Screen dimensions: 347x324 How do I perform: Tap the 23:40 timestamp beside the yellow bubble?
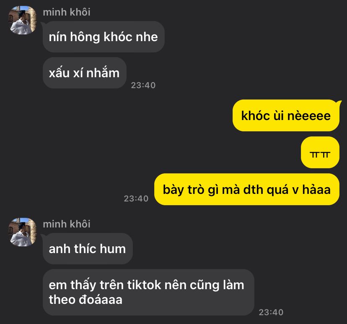136,199
